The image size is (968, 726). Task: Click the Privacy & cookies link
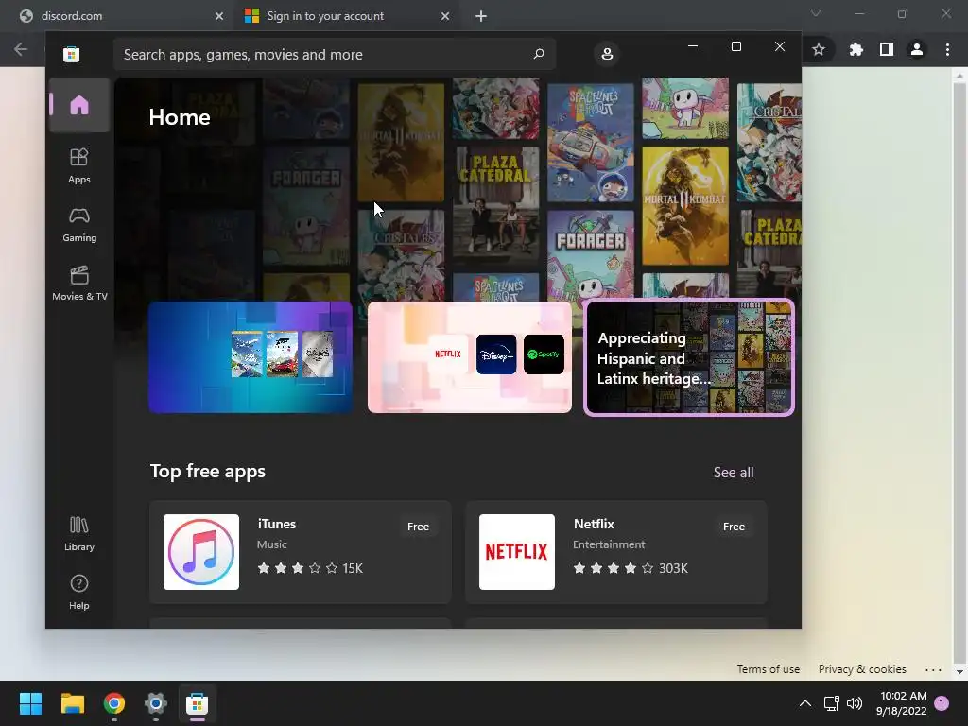tap(862, 669)
